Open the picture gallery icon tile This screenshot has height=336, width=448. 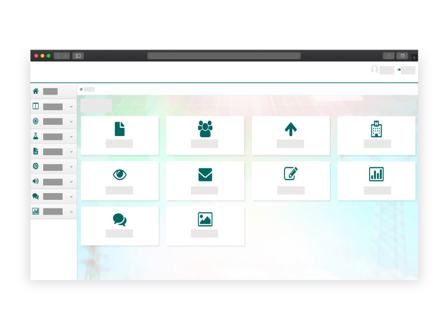click(x=205, y=226)
